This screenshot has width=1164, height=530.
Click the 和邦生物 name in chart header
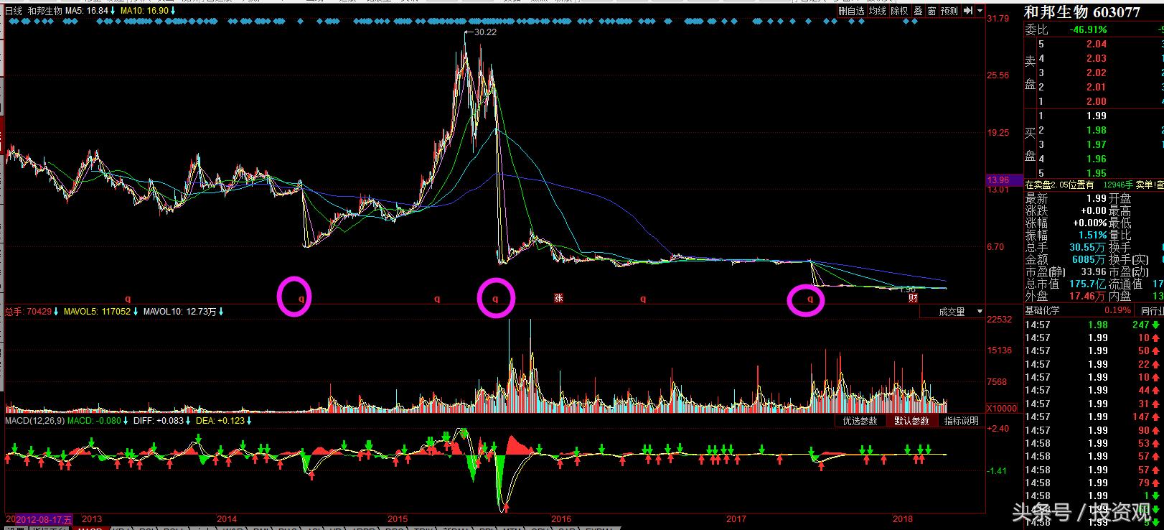[x=44, y=11]
